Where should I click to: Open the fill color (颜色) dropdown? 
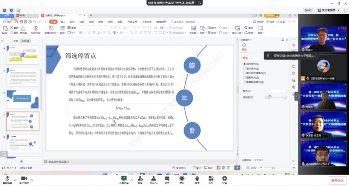point(278,91)
